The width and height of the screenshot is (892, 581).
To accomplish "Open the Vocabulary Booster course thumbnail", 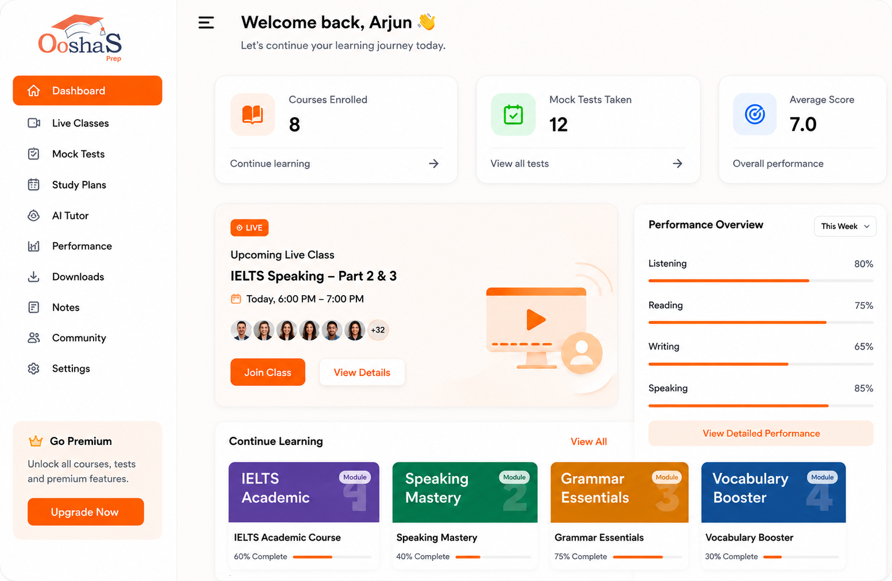I will tap(773, 492).
